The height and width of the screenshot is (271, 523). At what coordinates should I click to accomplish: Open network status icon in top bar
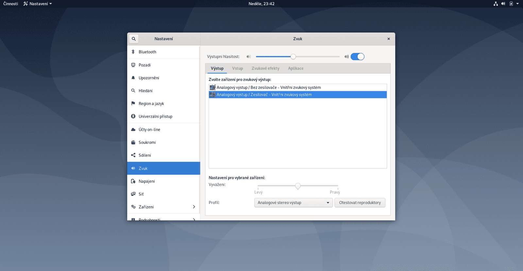(x=496, y=4)
